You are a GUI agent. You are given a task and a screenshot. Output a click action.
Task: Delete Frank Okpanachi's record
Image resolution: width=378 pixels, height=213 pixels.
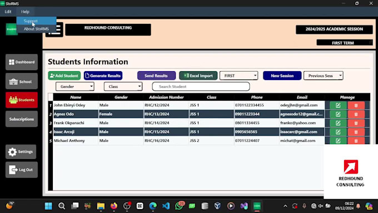click(356, 123)
